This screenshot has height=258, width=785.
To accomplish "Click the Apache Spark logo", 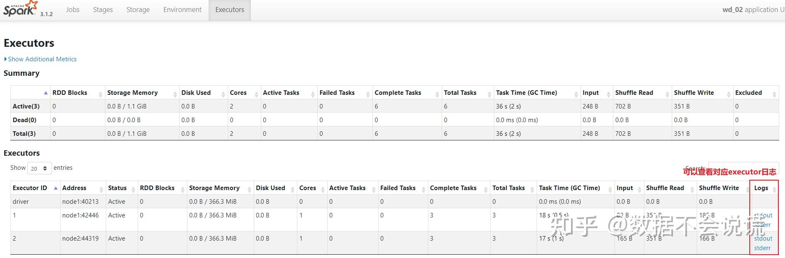I will coord(20,9).
